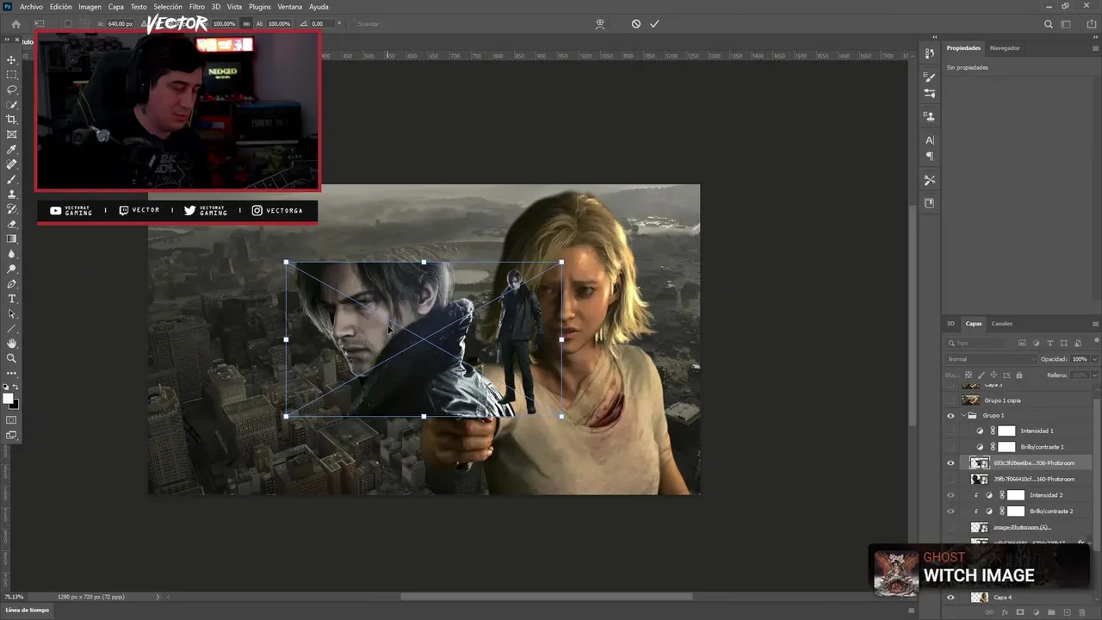
Task: Select the Frame tool
Action: click(11, 134)
